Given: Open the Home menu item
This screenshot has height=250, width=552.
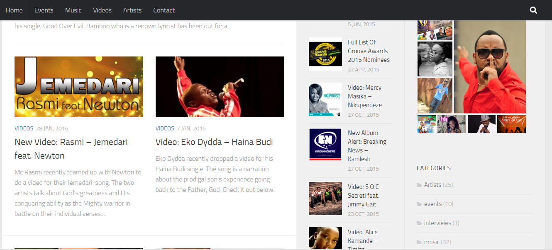Looking at the screenshot, I should coord(14,10).
